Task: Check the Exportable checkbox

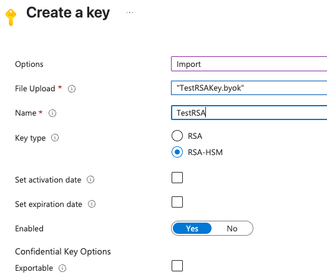Action: click(x=177, y=266)
